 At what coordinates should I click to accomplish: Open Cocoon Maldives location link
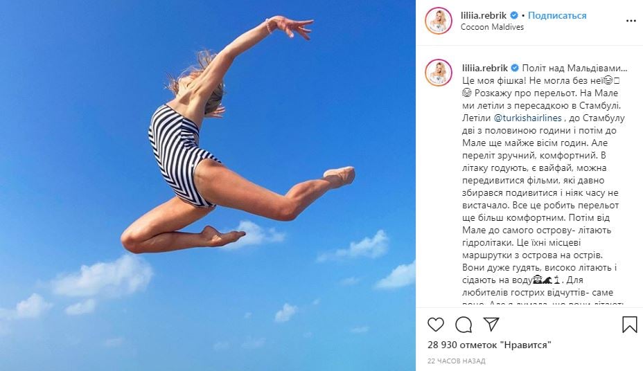[492, 27]
